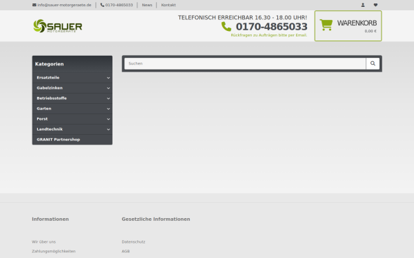
Task: Expand the Betriebsstoffe category chevron
Action: 108,98
